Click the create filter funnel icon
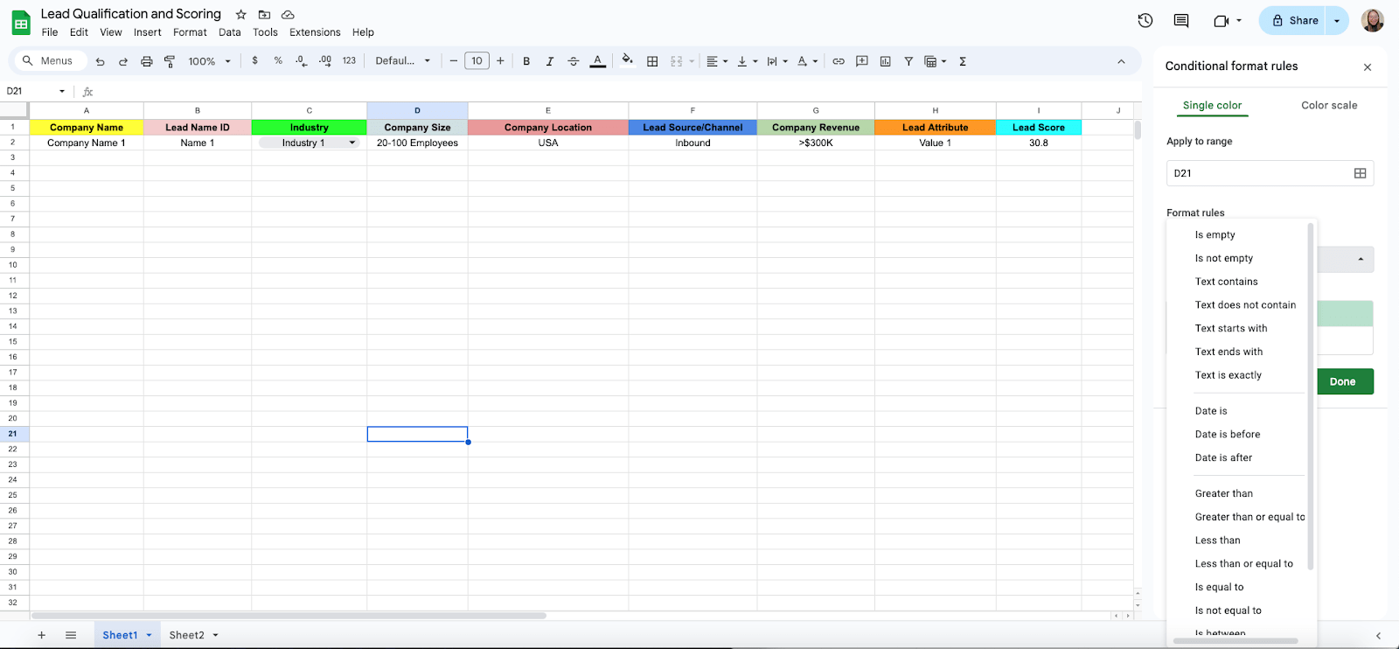 [908, 61]
